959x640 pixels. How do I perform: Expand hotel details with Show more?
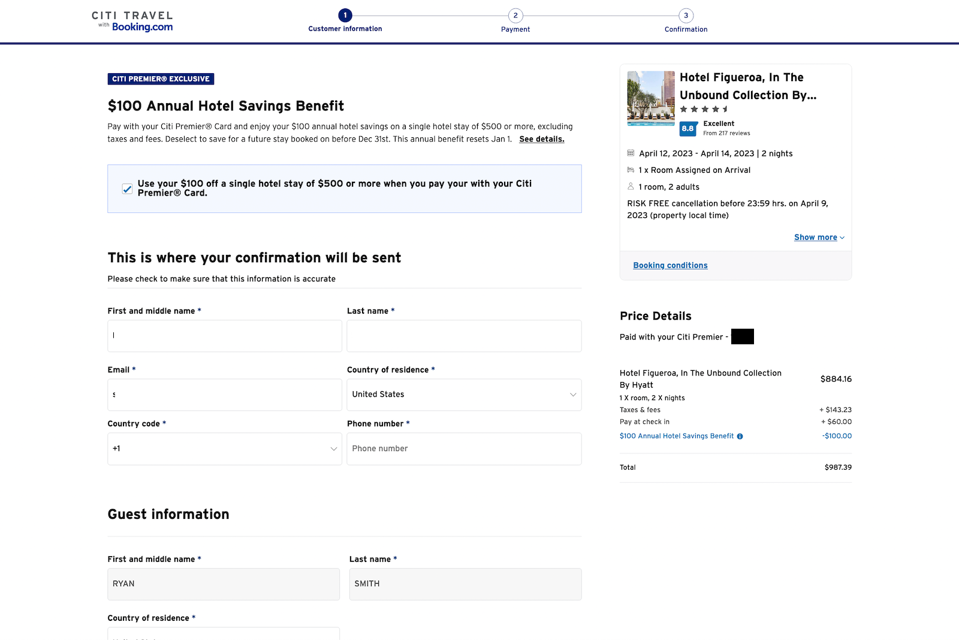[x=819, y=238]
